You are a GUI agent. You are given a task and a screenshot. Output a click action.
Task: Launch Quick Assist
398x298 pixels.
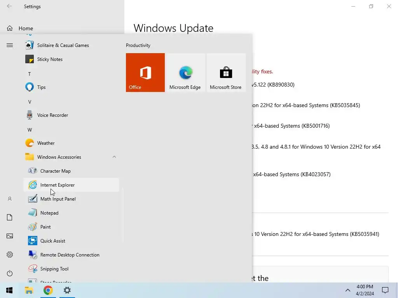71,241
